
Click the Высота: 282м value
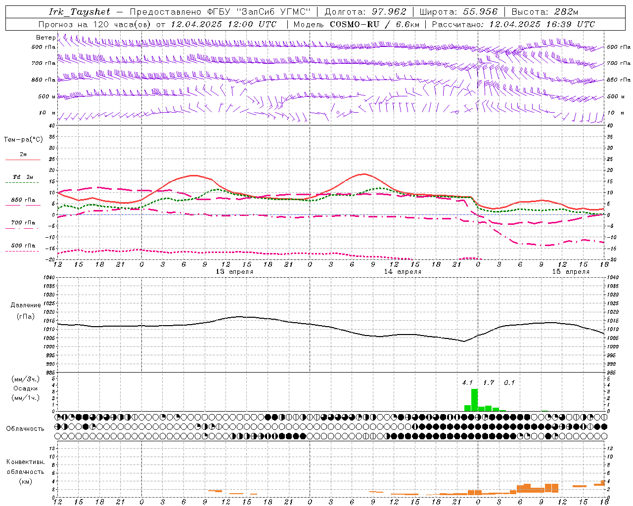pos(545,12)
